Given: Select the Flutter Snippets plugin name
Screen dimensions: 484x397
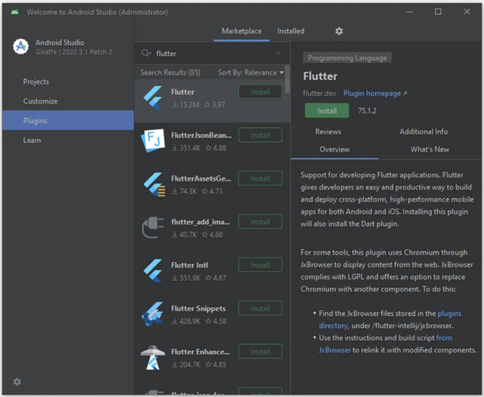Looking at the screenshot, I should (x=199, y=309).
